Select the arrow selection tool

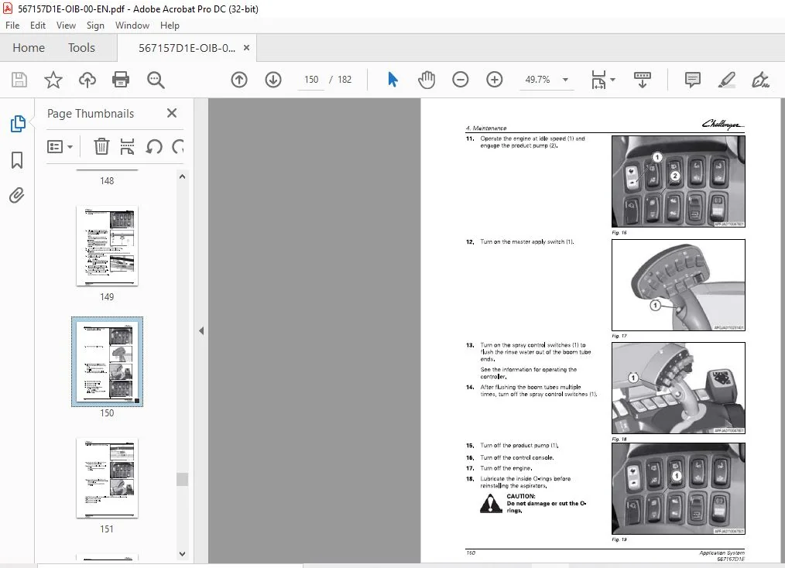click(x=393, y=80)
